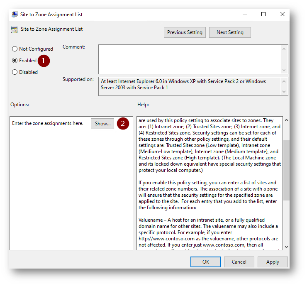This screenshot has width=307, height=286.
Task: Click the title bar policy window icon
Action: click(15, 15)
